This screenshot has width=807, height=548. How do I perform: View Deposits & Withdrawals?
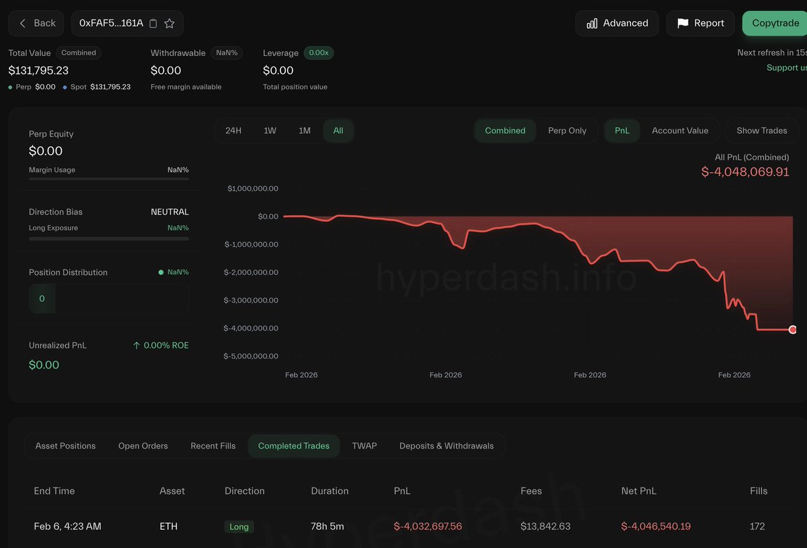(x=446, y=445)
